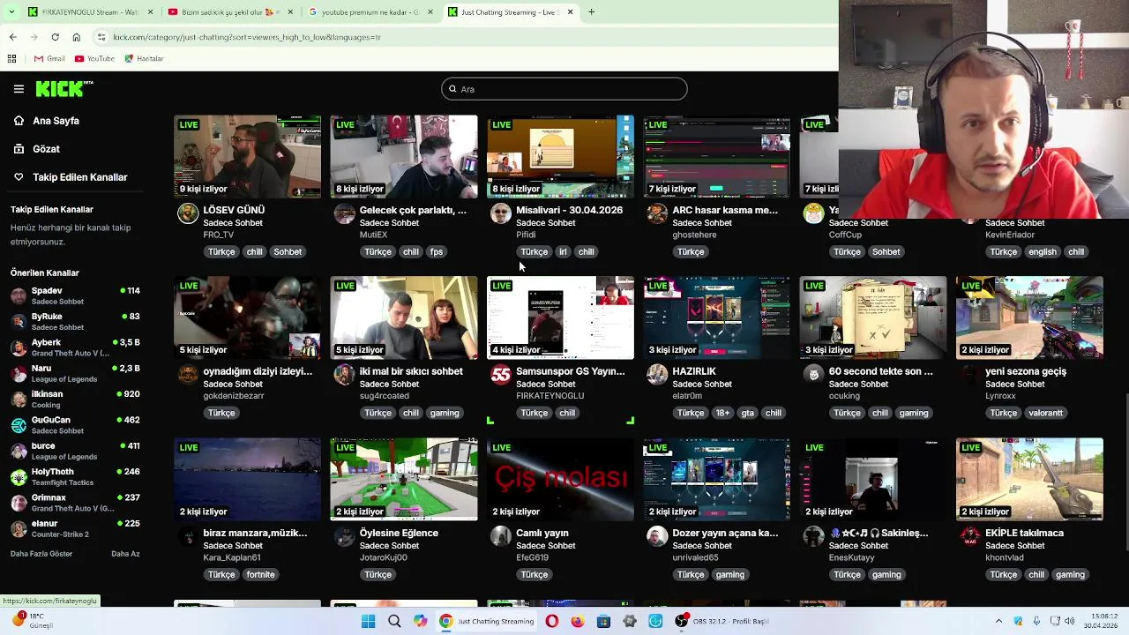Click the gokdenizbezarr channel name
Screen dimensions: 1129x635
tap(234, 396)
